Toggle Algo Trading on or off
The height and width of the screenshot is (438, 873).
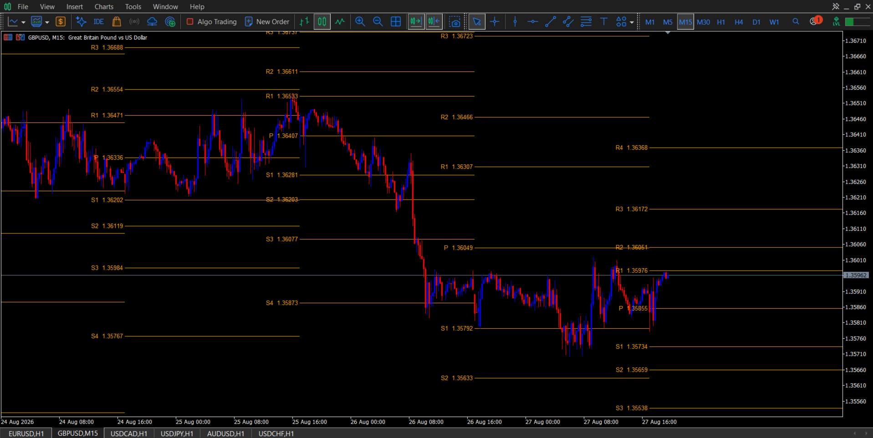(x=212, y=21)
